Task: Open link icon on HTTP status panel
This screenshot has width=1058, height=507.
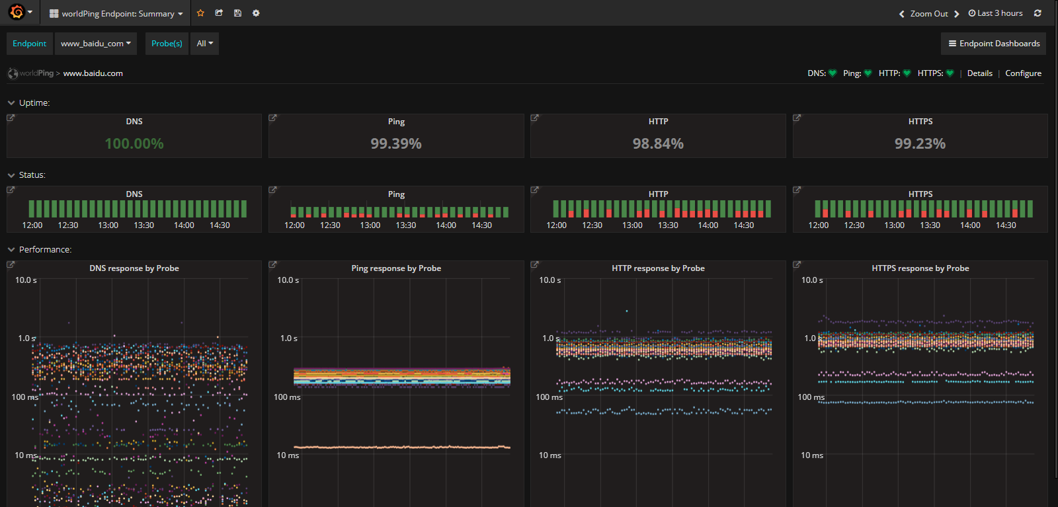Action: point(534,190)
